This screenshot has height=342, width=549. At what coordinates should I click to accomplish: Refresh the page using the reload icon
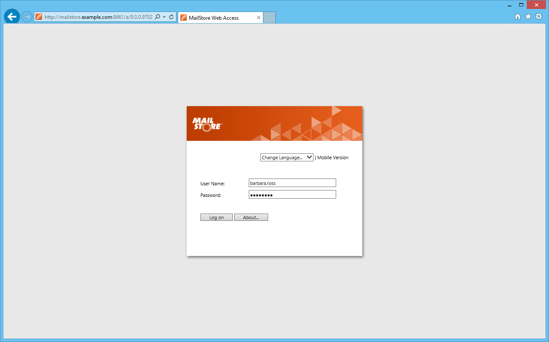point(171,17)
